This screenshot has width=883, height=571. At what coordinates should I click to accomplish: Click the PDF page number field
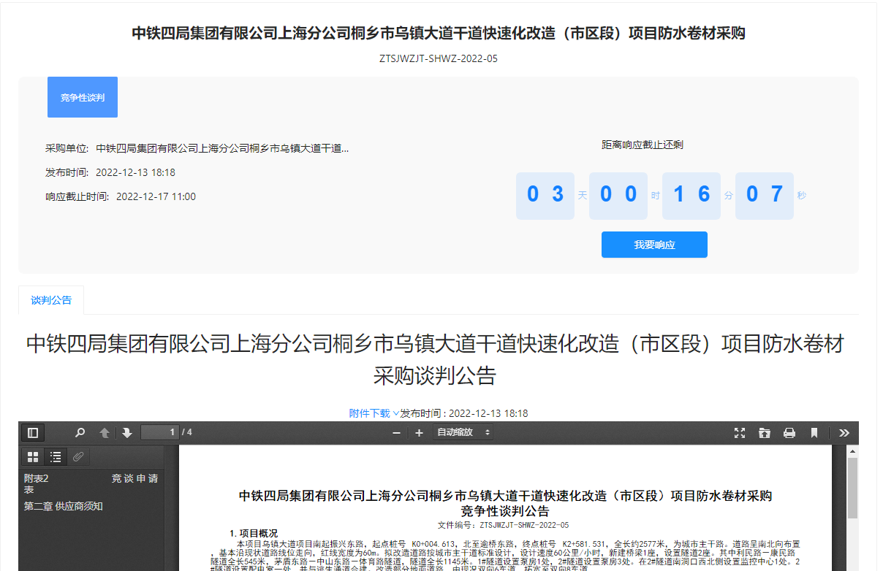(x=160, y=432)
